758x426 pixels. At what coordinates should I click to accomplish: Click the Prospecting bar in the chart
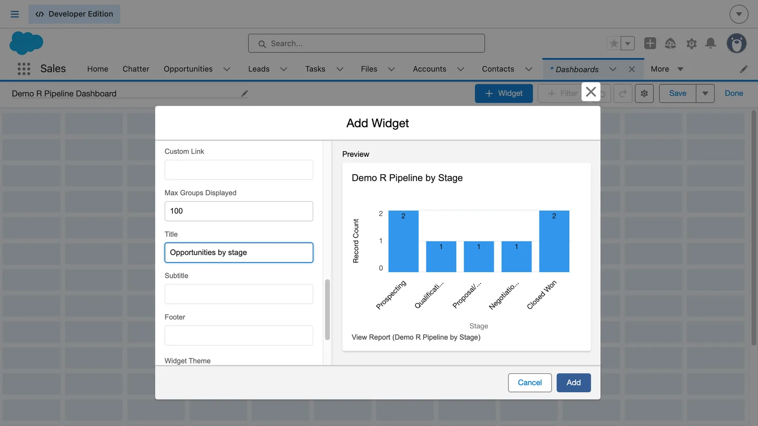[403, 241]
